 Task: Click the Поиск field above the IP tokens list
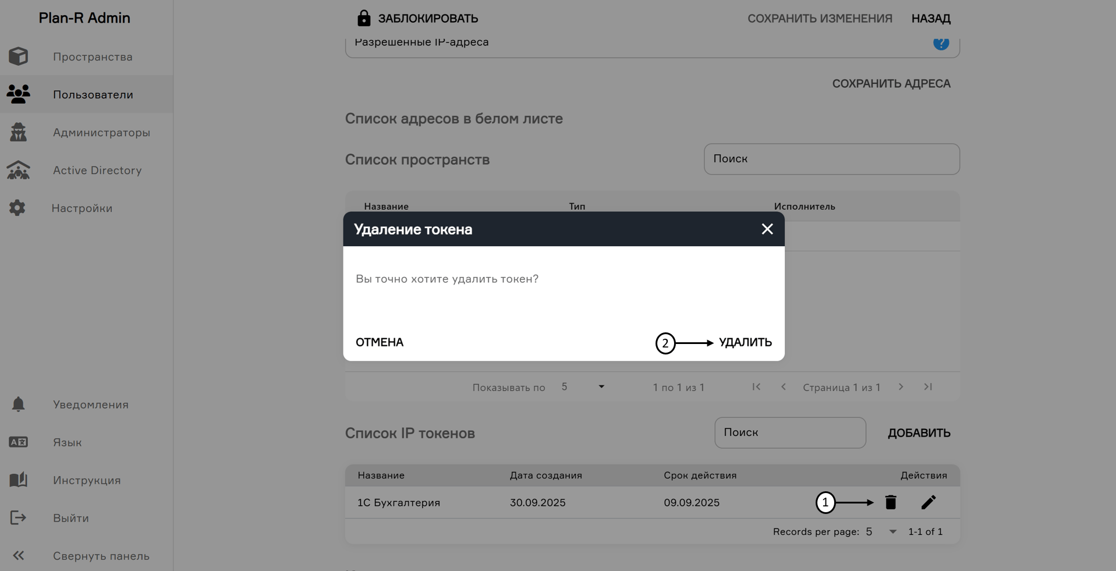pos(790,432)
